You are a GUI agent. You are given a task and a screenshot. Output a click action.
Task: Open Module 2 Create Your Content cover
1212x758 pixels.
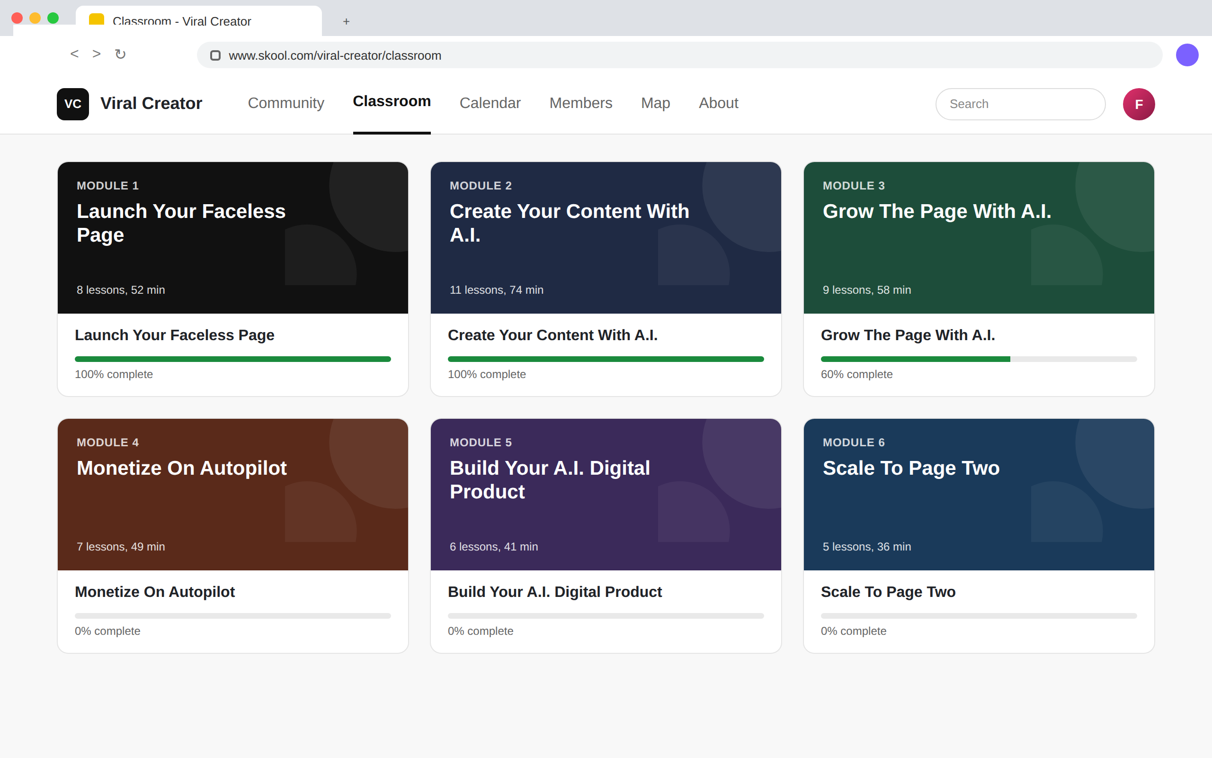[606, 238]
